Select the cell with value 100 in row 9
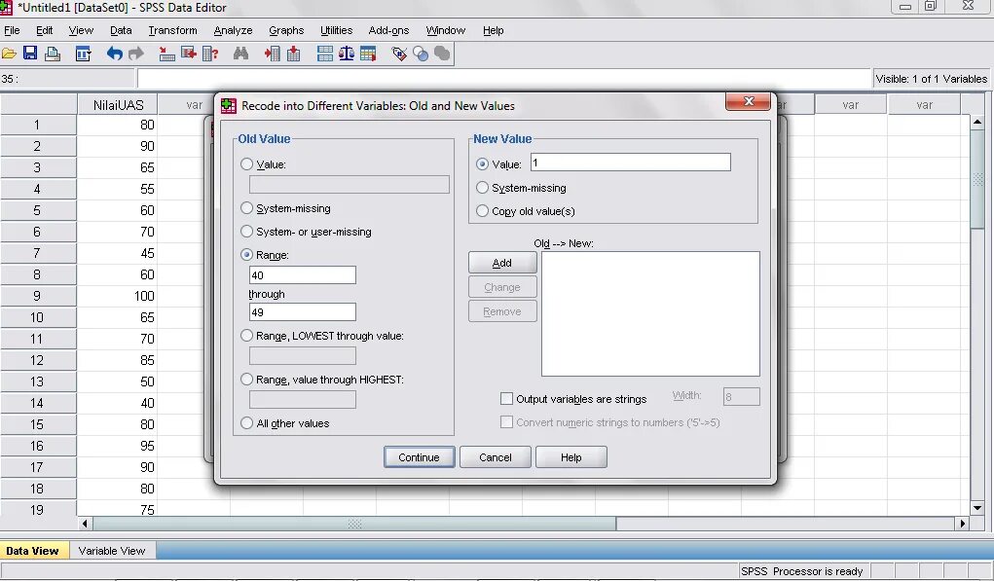 pyautogui.click(x=117, y=296)
